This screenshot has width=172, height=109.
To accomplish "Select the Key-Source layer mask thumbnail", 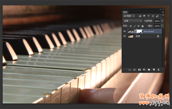I will (x=139, y=31).
